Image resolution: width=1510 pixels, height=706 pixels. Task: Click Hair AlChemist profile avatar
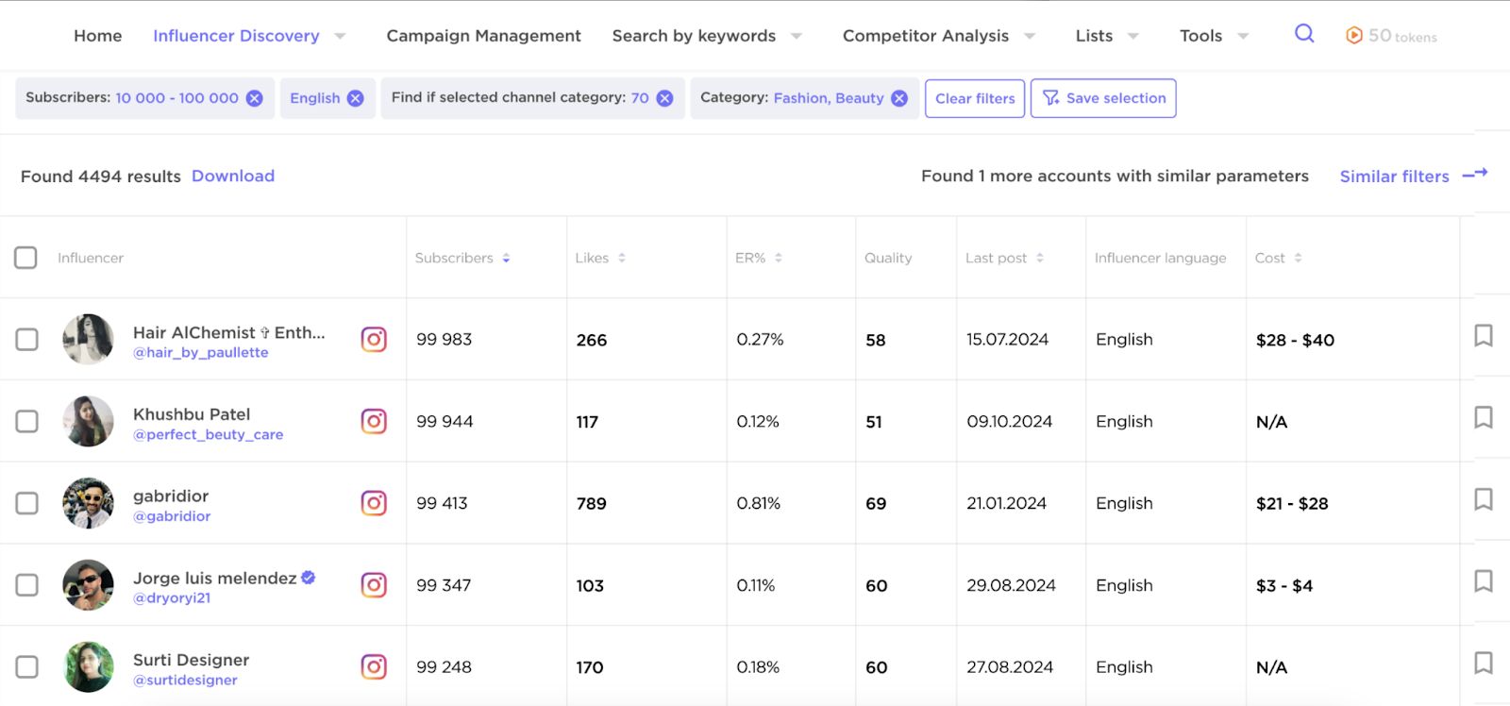pyautogui.click(x=88, y=339)
